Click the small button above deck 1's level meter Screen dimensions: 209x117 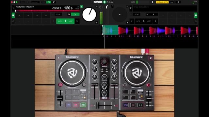(97, 6)
